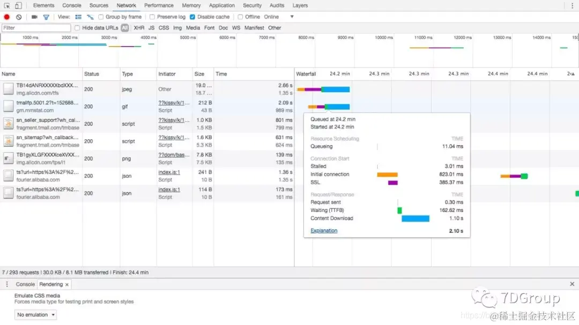
Task: Open the Console tab
Action: [x=72, y=5]
